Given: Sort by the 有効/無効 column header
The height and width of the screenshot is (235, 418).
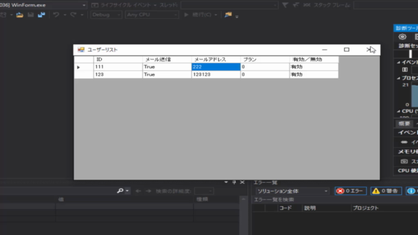Looking at the screenshot, I should coord(314,59).
